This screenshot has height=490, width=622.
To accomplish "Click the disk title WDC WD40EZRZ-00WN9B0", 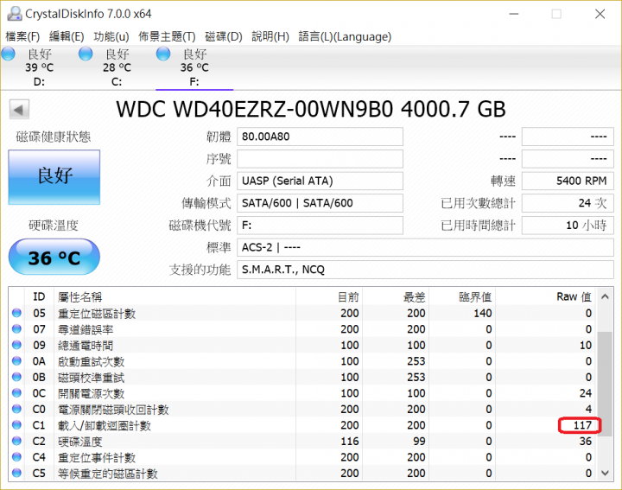I will [x=255, y=109].
